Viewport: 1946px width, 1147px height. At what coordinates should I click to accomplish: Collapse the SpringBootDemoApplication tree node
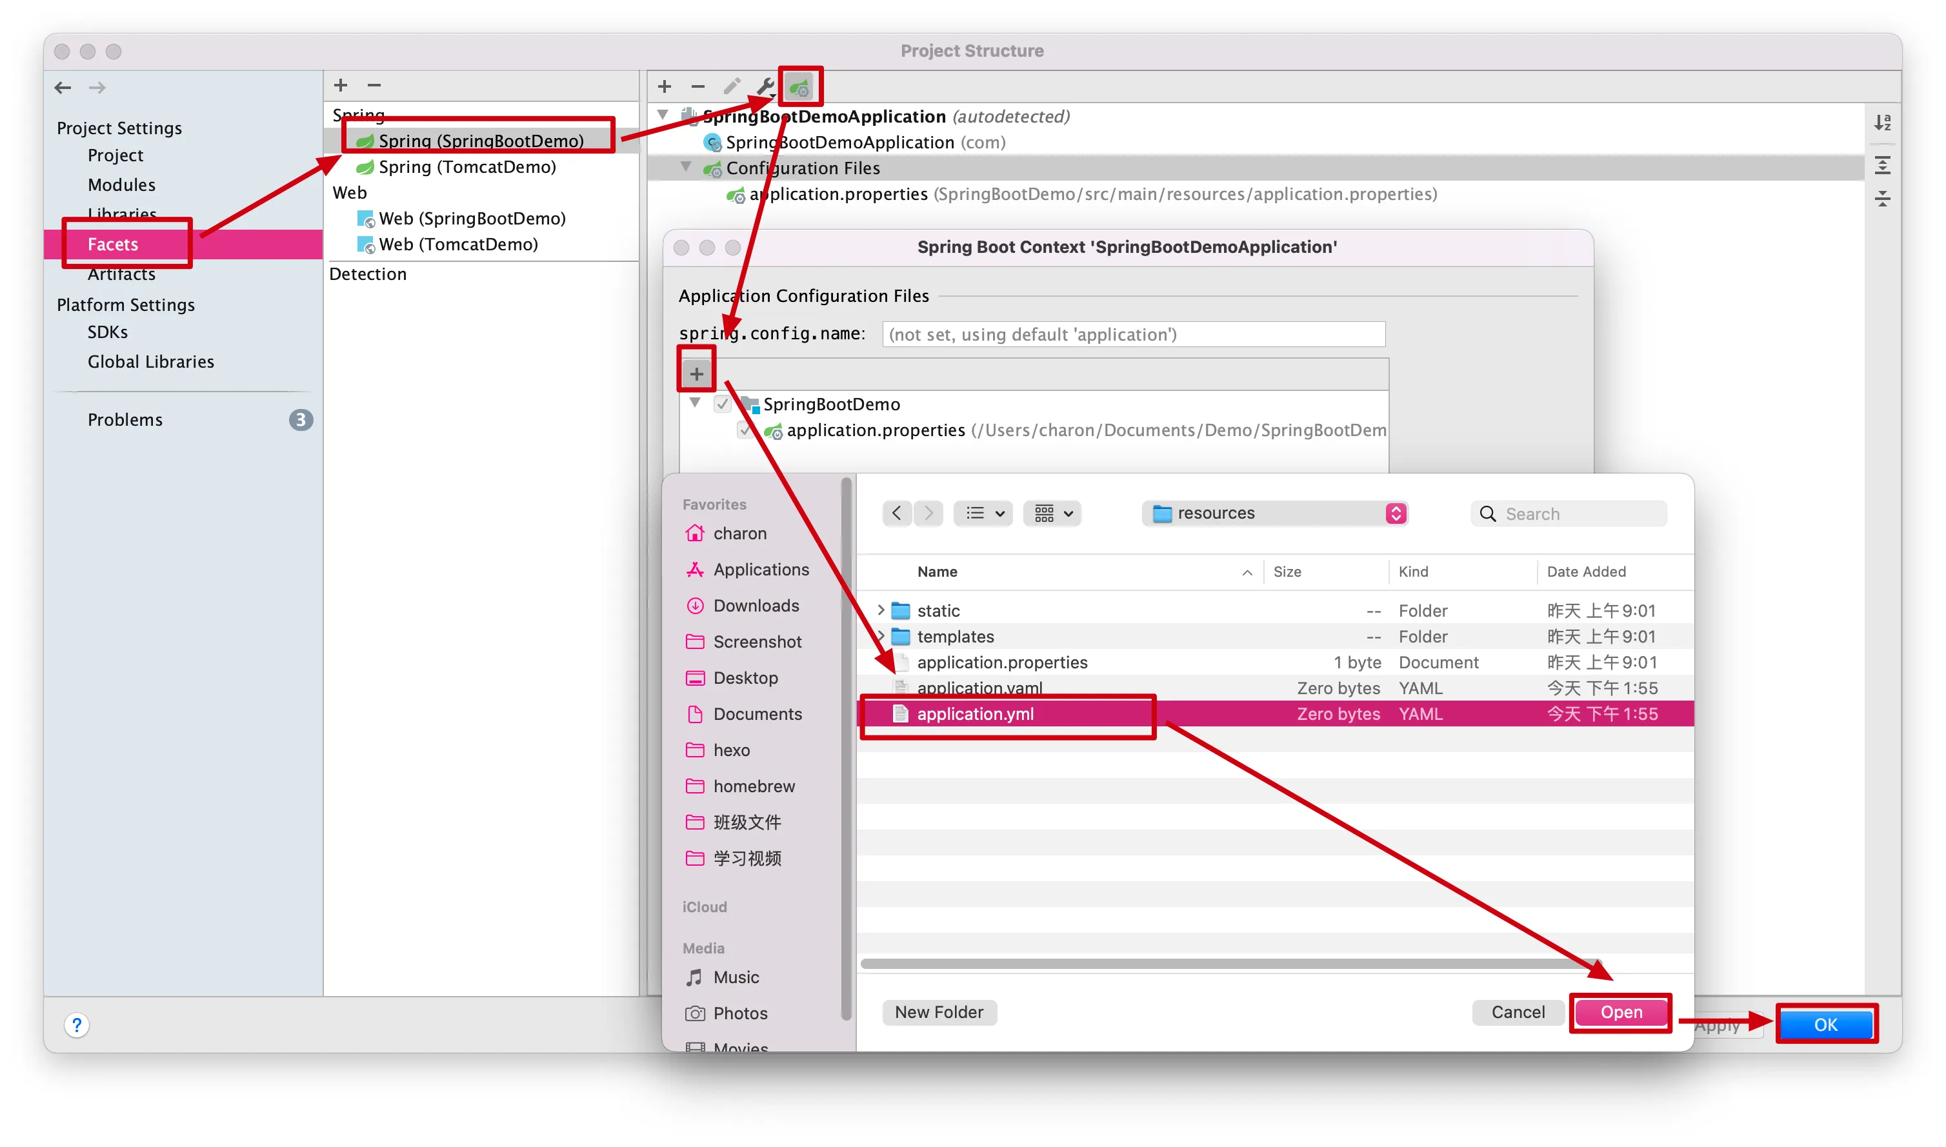tap(663, 115)
